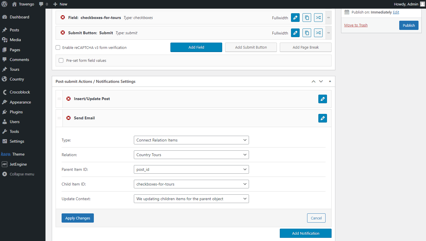Click the width handle on the Submit Button row

tap(328, 33)
